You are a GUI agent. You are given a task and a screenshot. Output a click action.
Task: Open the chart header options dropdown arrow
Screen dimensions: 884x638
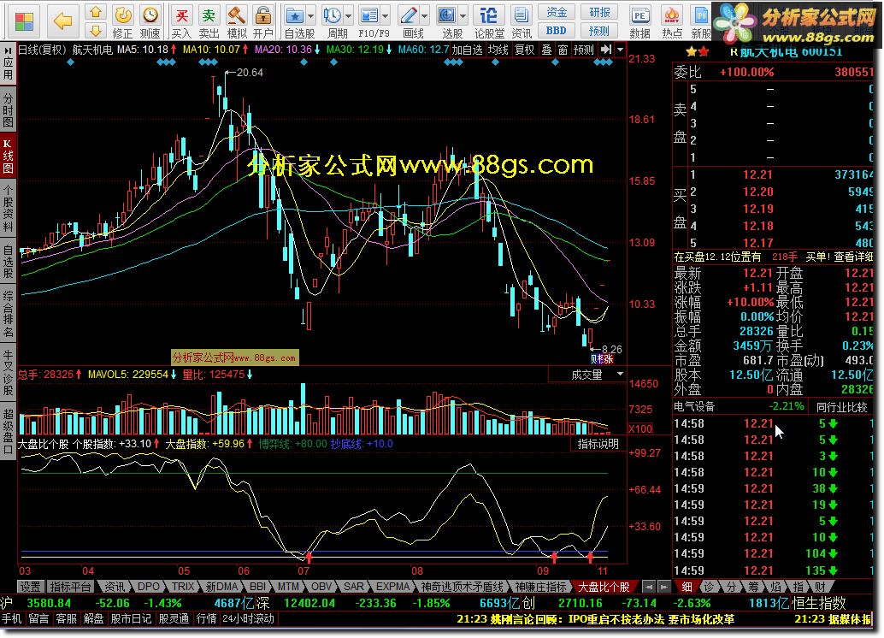(x=620, y=50)
